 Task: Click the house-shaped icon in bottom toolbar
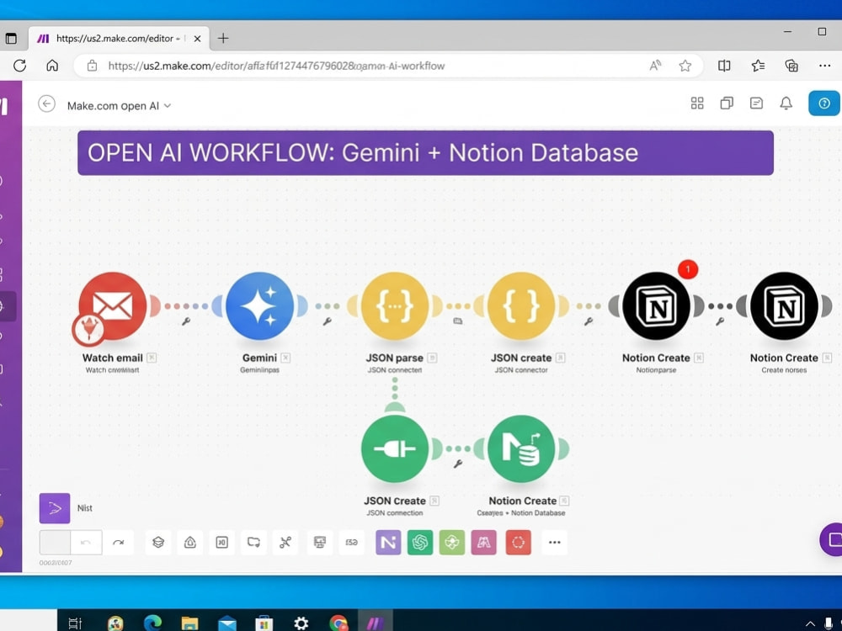(x=190, y=543)
